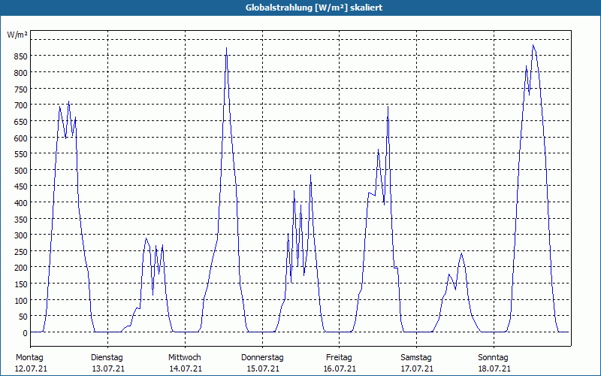Click the Freitag day label
This screenshot has width=601, height=376.
tap(339, 358)
